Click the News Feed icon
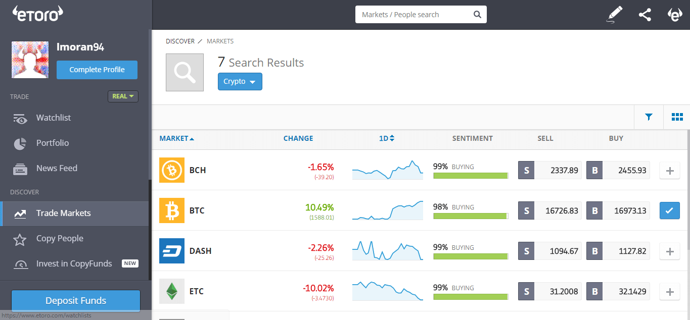690x320 pixels. [x=20, y=169]
